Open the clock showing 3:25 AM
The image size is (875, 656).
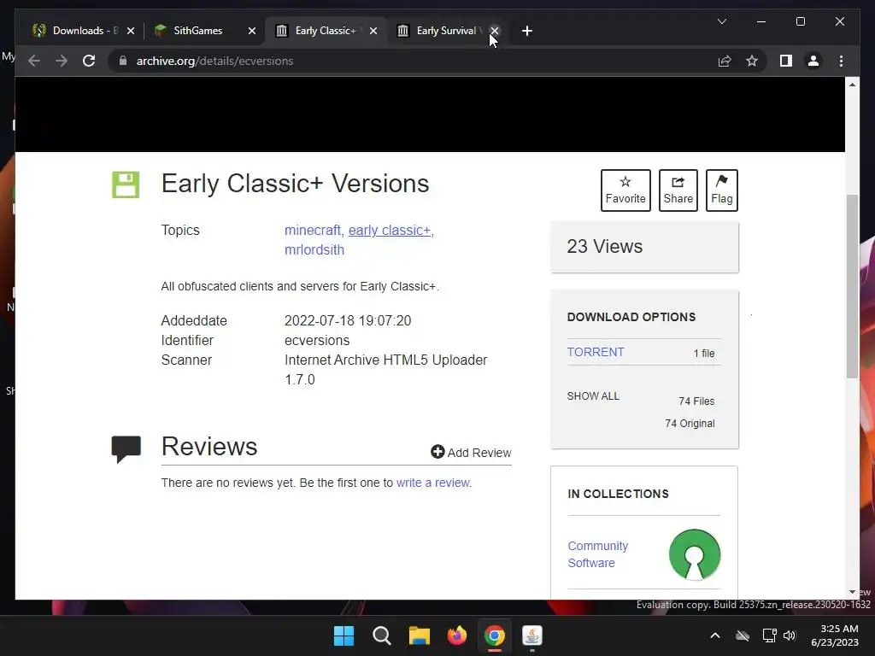coord(835,635)
